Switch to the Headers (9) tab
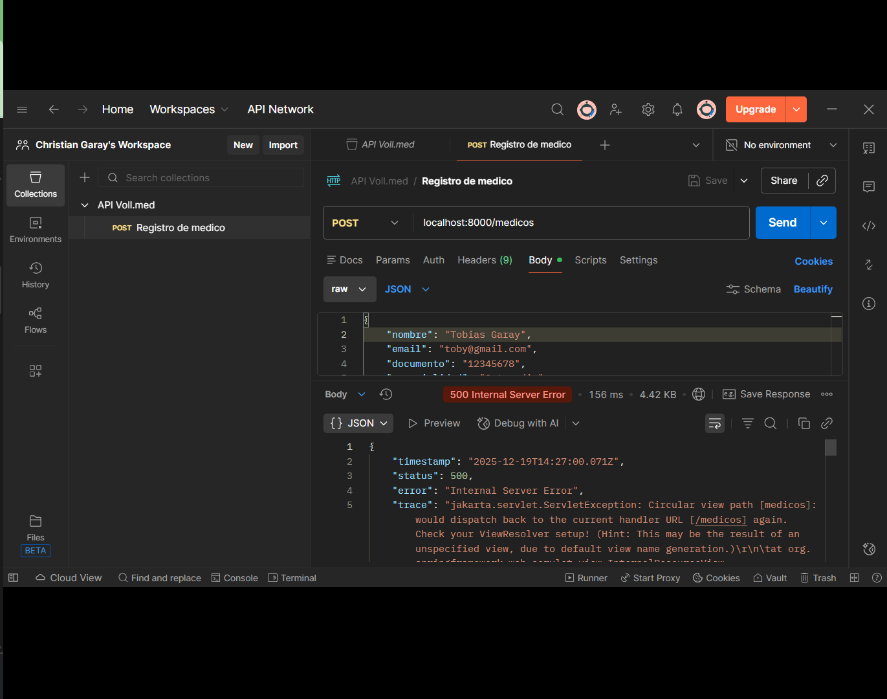The height and width of the screenshot is (699, 887). pos(485,260)
